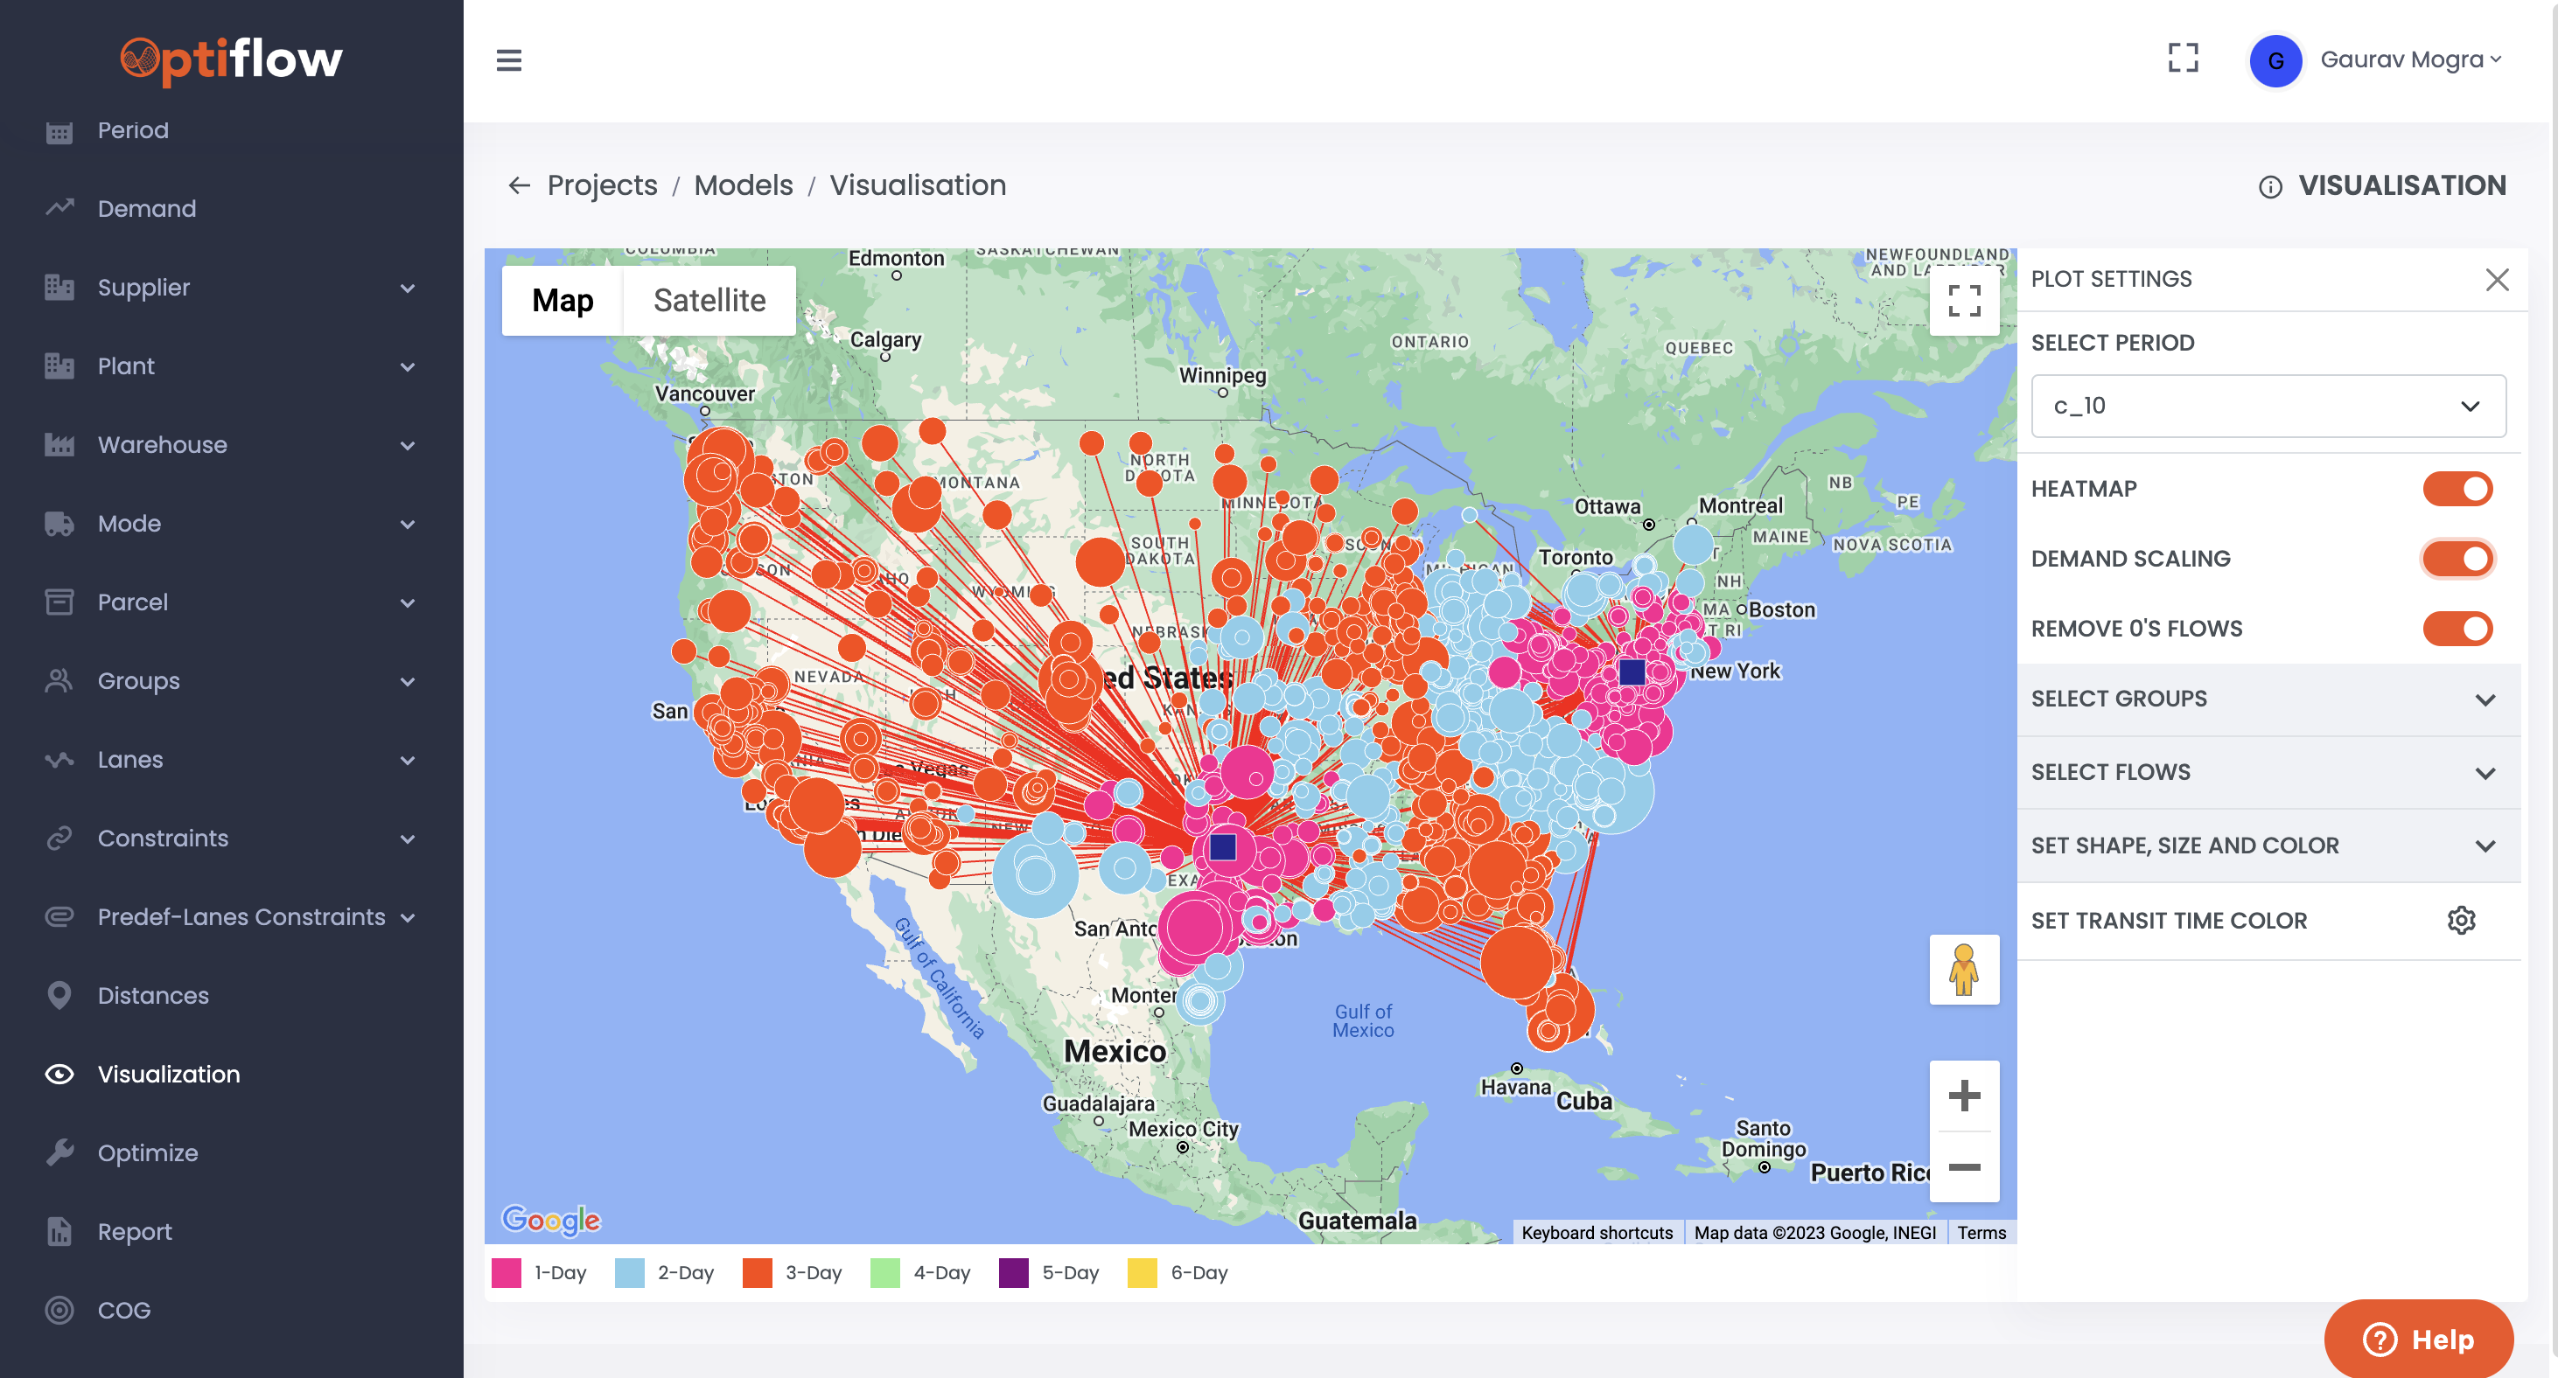Click the back arrow beside Projects

pos(519,185)
